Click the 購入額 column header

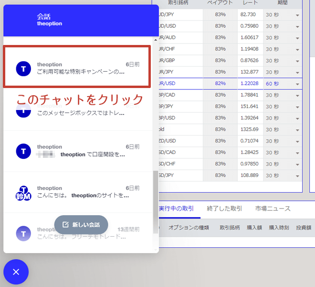tap(254, 228)
